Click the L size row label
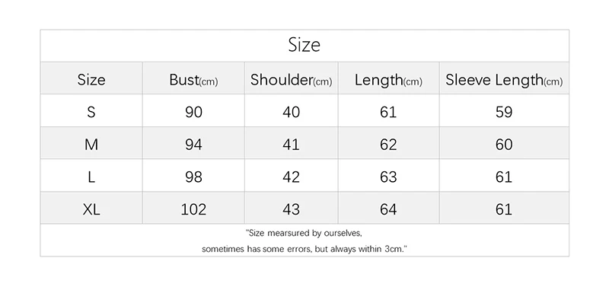The image size is (609, 293). click(91, 177)
